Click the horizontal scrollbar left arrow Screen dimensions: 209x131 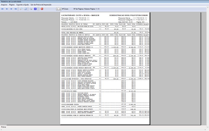click(x=1, y=130)
